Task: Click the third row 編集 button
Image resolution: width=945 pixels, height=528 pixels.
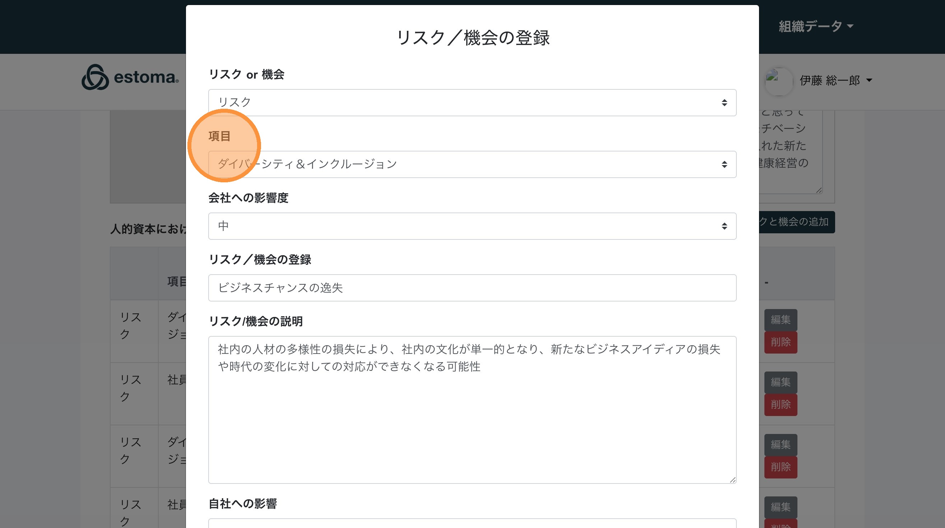Action: click(780, 444)
